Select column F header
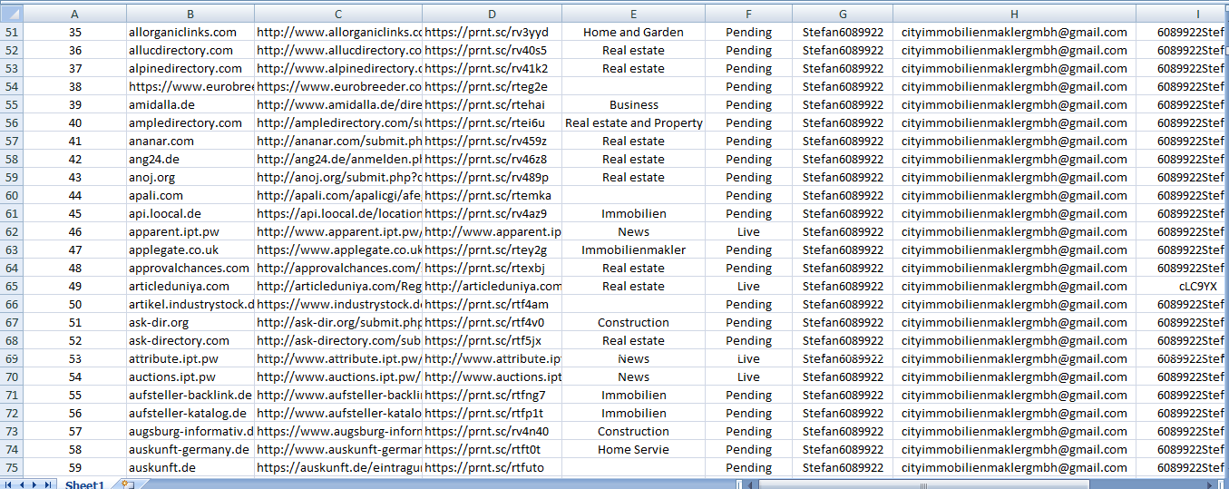This screenshot has height=489, width=1229. [x=749, y=14]
